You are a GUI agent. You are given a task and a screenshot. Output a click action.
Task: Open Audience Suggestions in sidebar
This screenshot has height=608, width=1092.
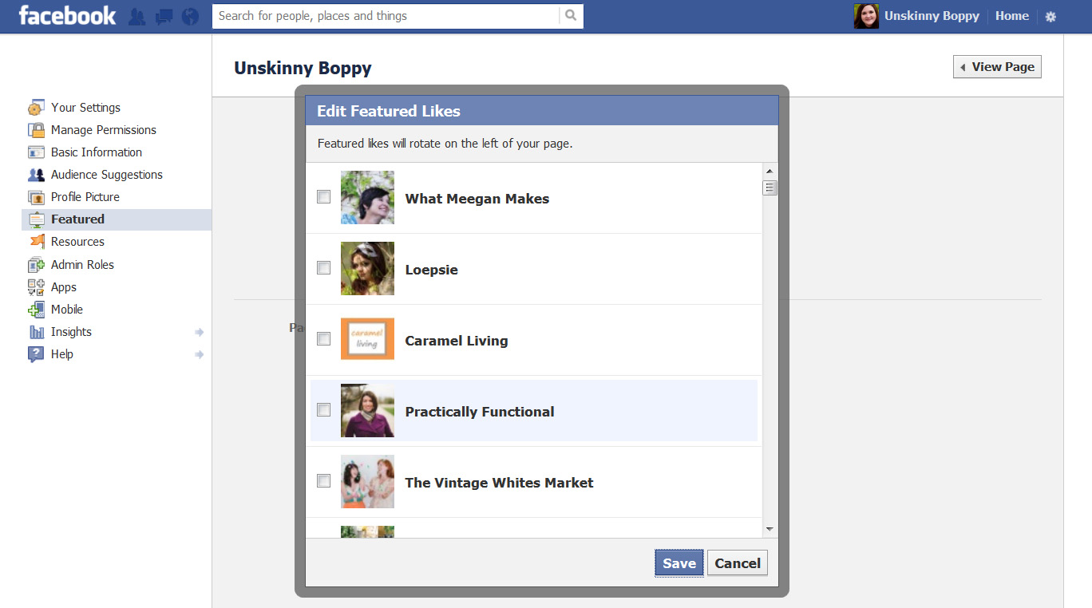click(107, 175)
